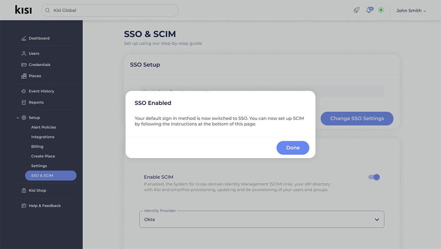Click Change SSO Settings button

point(357,118)
